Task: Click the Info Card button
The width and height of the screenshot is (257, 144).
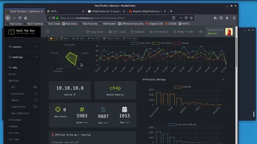Action: point(130,38)
